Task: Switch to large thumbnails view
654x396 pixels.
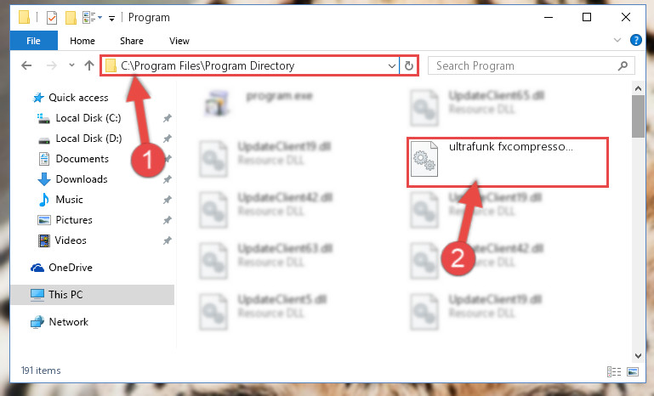Action: [633, 371]
